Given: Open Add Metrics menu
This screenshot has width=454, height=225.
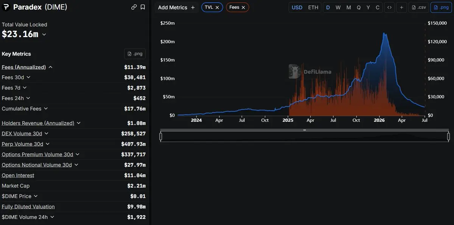Looking at the screenshot, I should [x=176, y=8].
